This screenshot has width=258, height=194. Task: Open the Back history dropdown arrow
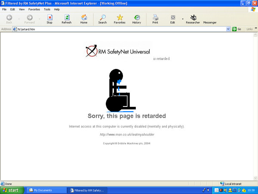(x=19, y=19)
